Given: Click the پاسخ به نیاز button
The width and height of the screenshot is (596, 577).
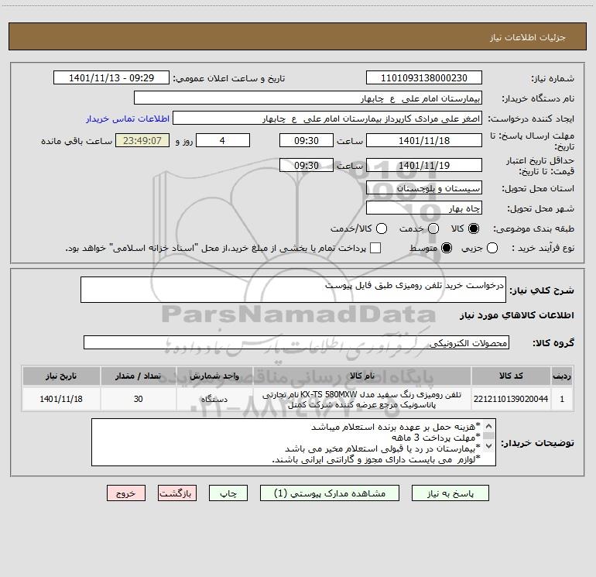Looking at the screenshot, I should tap(450, 493).
